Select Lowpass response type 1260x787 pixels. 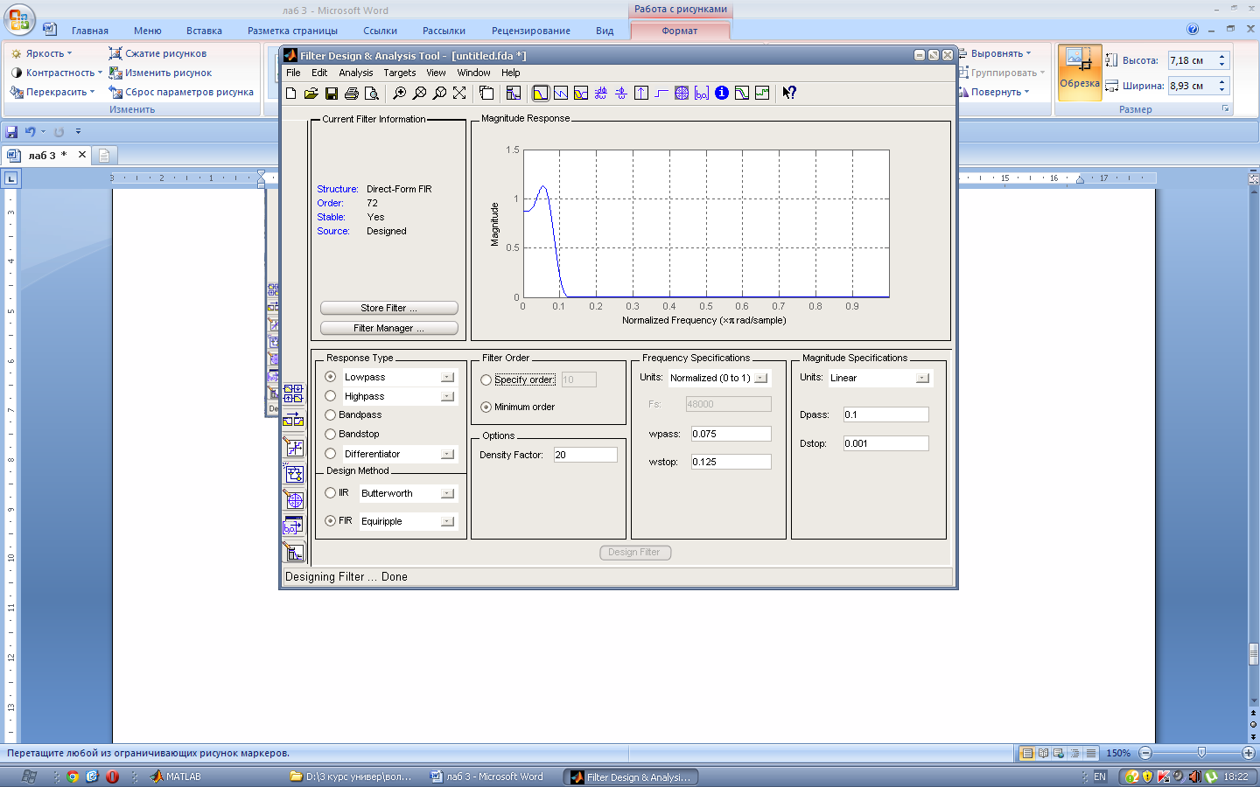point(331,377)
